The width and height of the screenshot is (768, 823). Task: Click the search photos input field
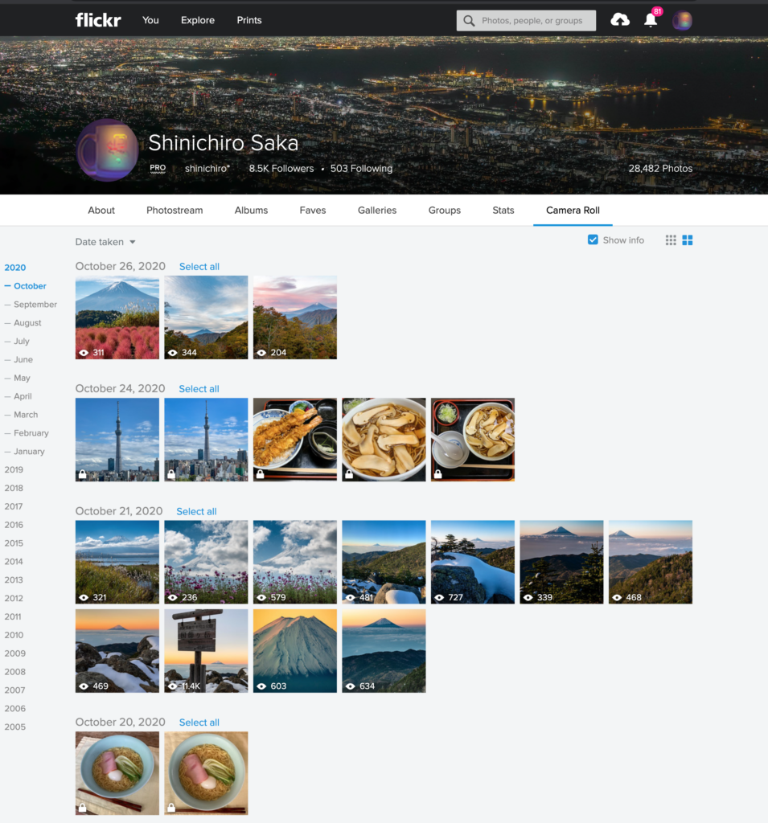pyautogui.click(x=534, y=21)
